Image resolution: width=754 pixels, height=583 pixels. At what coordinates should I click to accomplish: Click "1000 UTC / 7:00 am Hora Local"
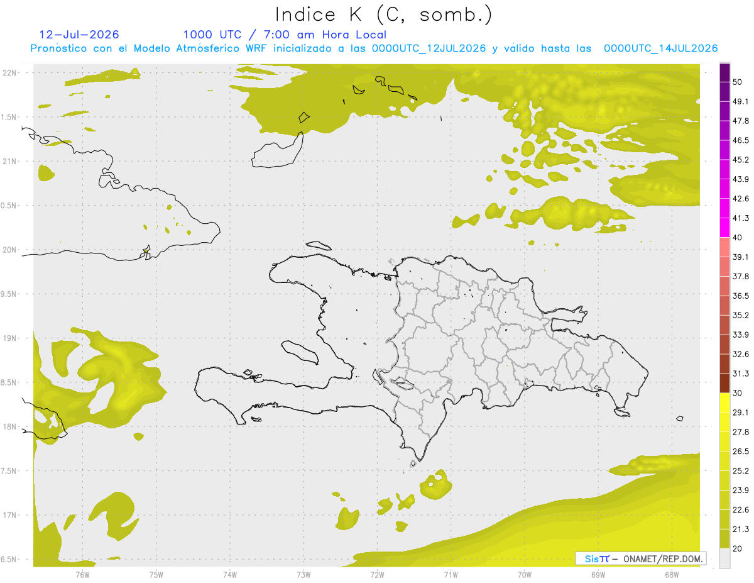tap(285, 35)
